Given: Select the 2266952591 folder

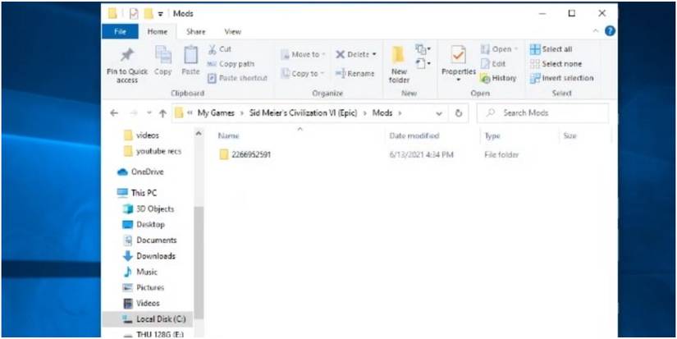Looking at the screenshot, I should coord(245,154).
